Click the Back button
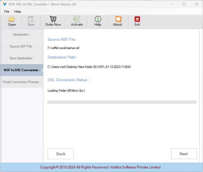This screenshot has height=172, width=203. click(61, 154)
